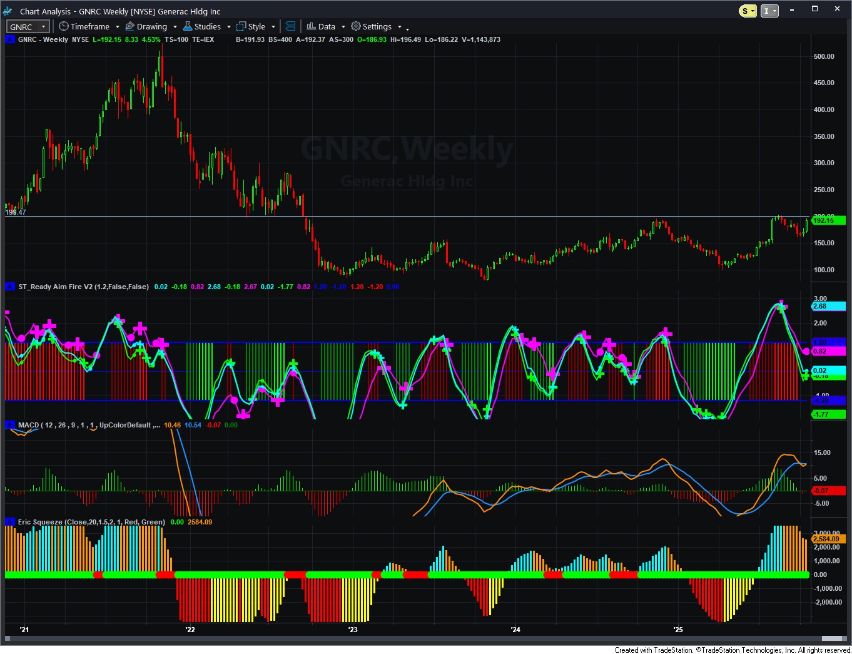Viewport: 852px width, 654px height.
Task: Click the green 192.15 last-price marker
Action: 828,220
